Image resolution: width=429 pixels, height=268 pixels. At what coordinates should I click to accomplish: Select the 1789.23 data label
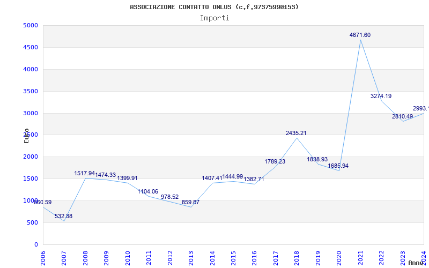click(275, 162)
